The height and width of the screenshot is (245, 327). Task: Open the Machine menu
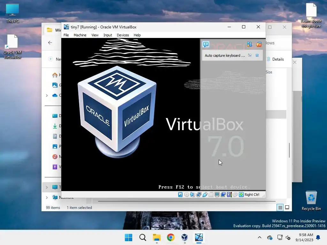click(80, 35)
